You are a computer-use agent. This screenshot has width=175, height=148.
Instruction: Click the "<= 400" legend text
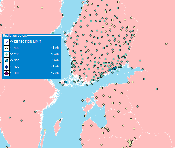click(15, 67)
